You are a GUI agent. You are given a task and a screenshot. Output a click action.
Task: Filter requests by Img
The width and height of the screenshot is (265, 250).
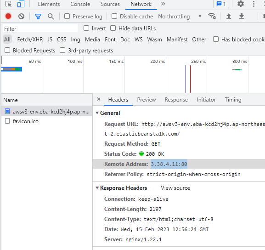tap(75, 40)
